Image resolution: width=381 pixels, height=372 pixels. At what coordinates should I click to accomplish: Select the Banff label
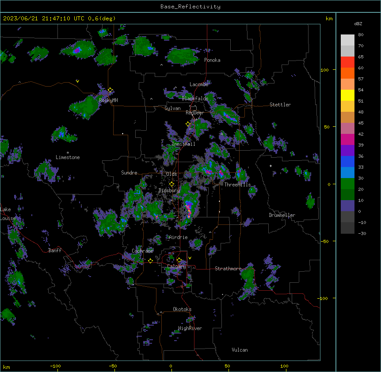click(x=55, y=251)
